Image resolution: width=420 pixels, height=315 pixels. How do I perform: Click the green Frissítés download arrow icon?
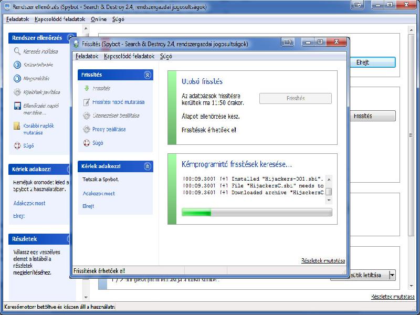(x=87, y=88)
